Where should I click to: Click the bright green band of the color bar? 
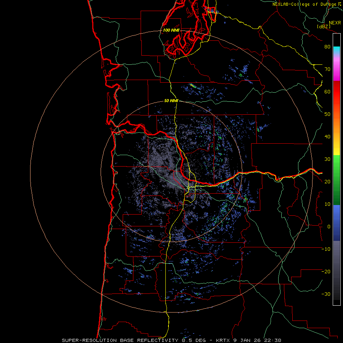pos(337,162)
